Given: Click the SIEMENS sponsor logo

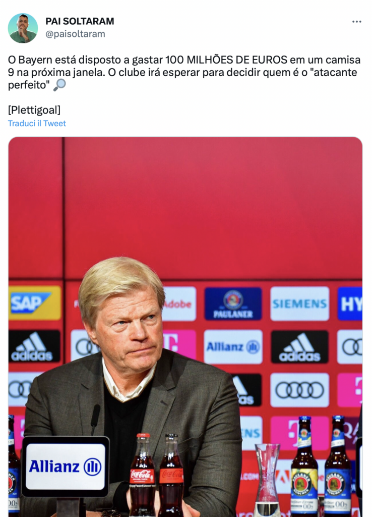Looking at the screenshot, I should (x=299, y=303).
